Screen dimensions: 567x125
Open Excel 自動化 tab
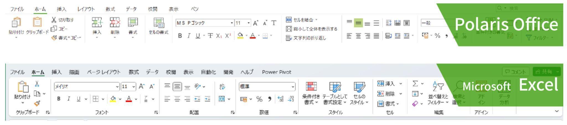[x=209, y=72]
